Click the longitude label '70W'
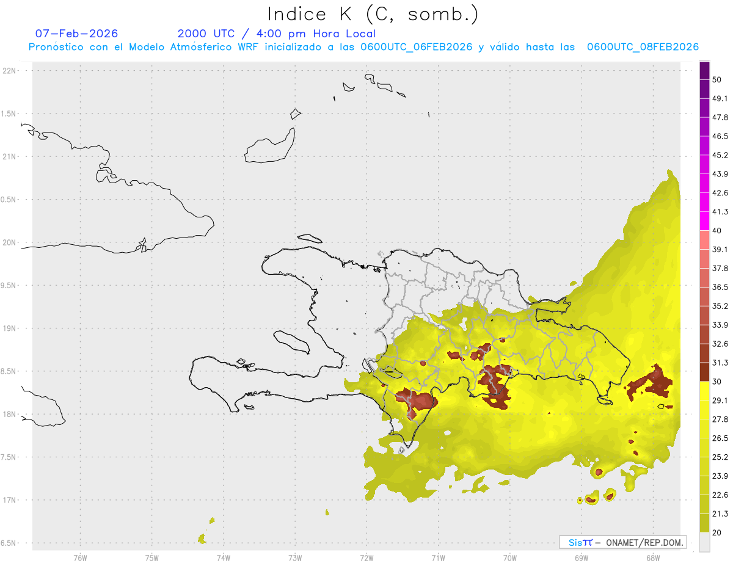Viewport: 733px width, 566px height. [x=509, y=557]
